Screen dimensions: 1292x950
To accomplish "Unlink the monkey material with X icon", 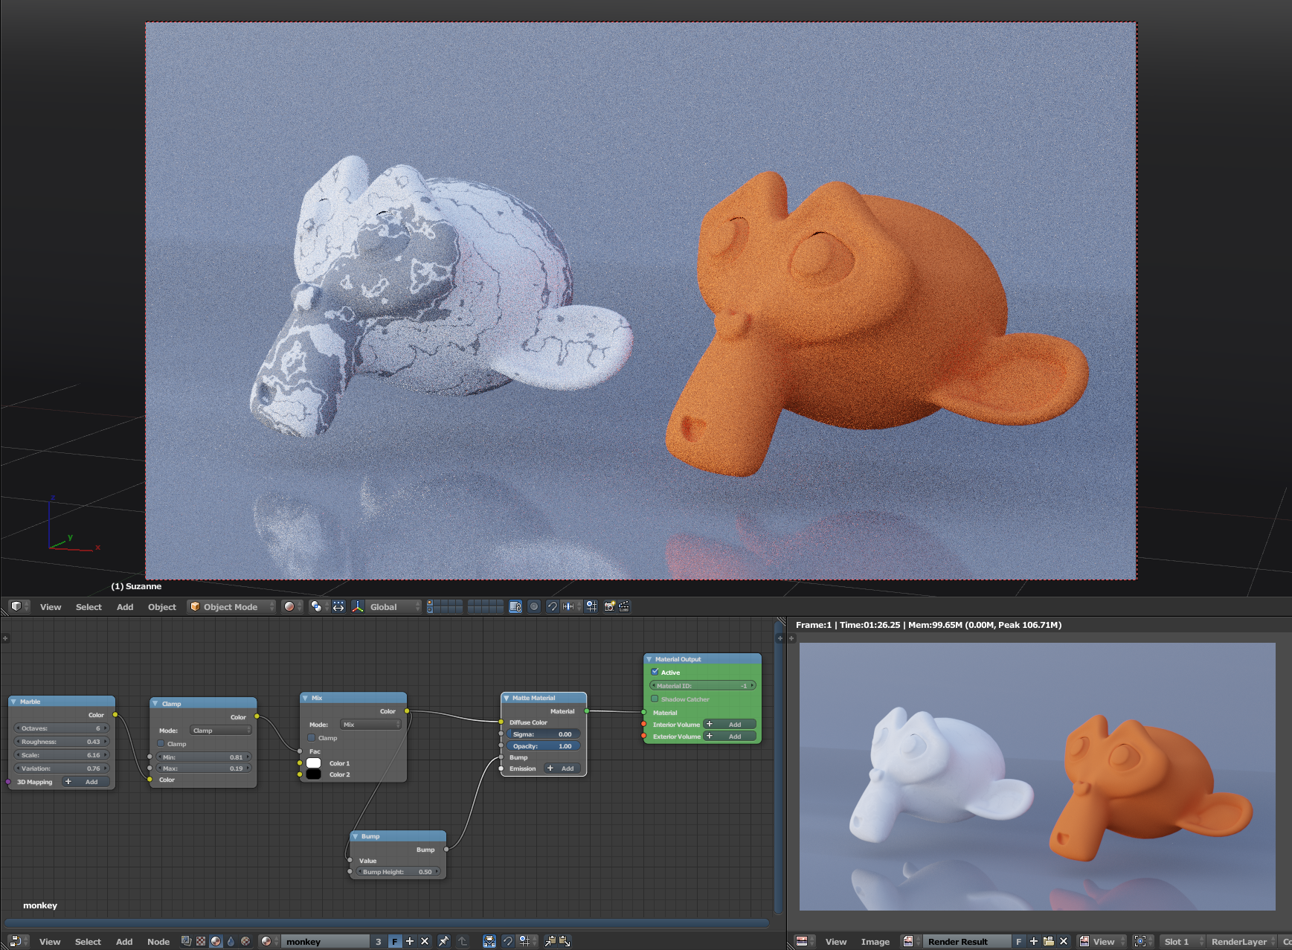I will pos(425,941).
